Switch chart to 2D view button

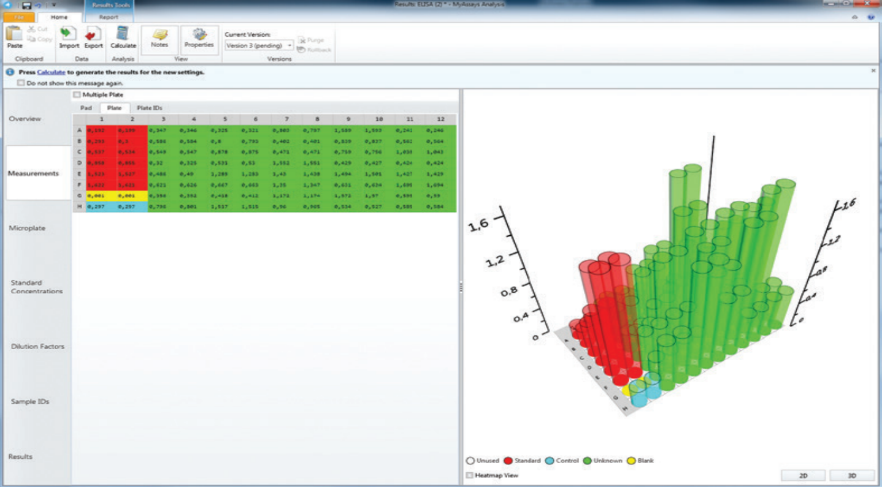pyautogui.click(x=803, y=475)
